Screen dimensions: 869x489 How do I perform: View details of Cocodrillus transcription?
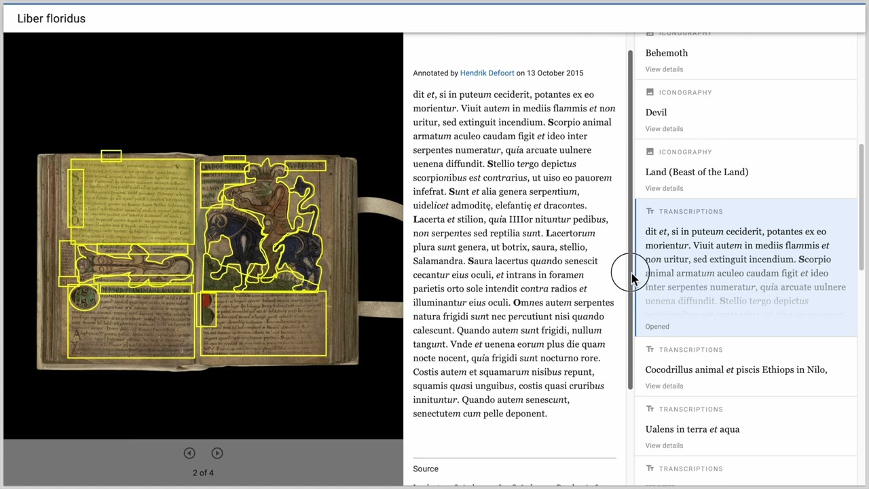click(664, 386)
